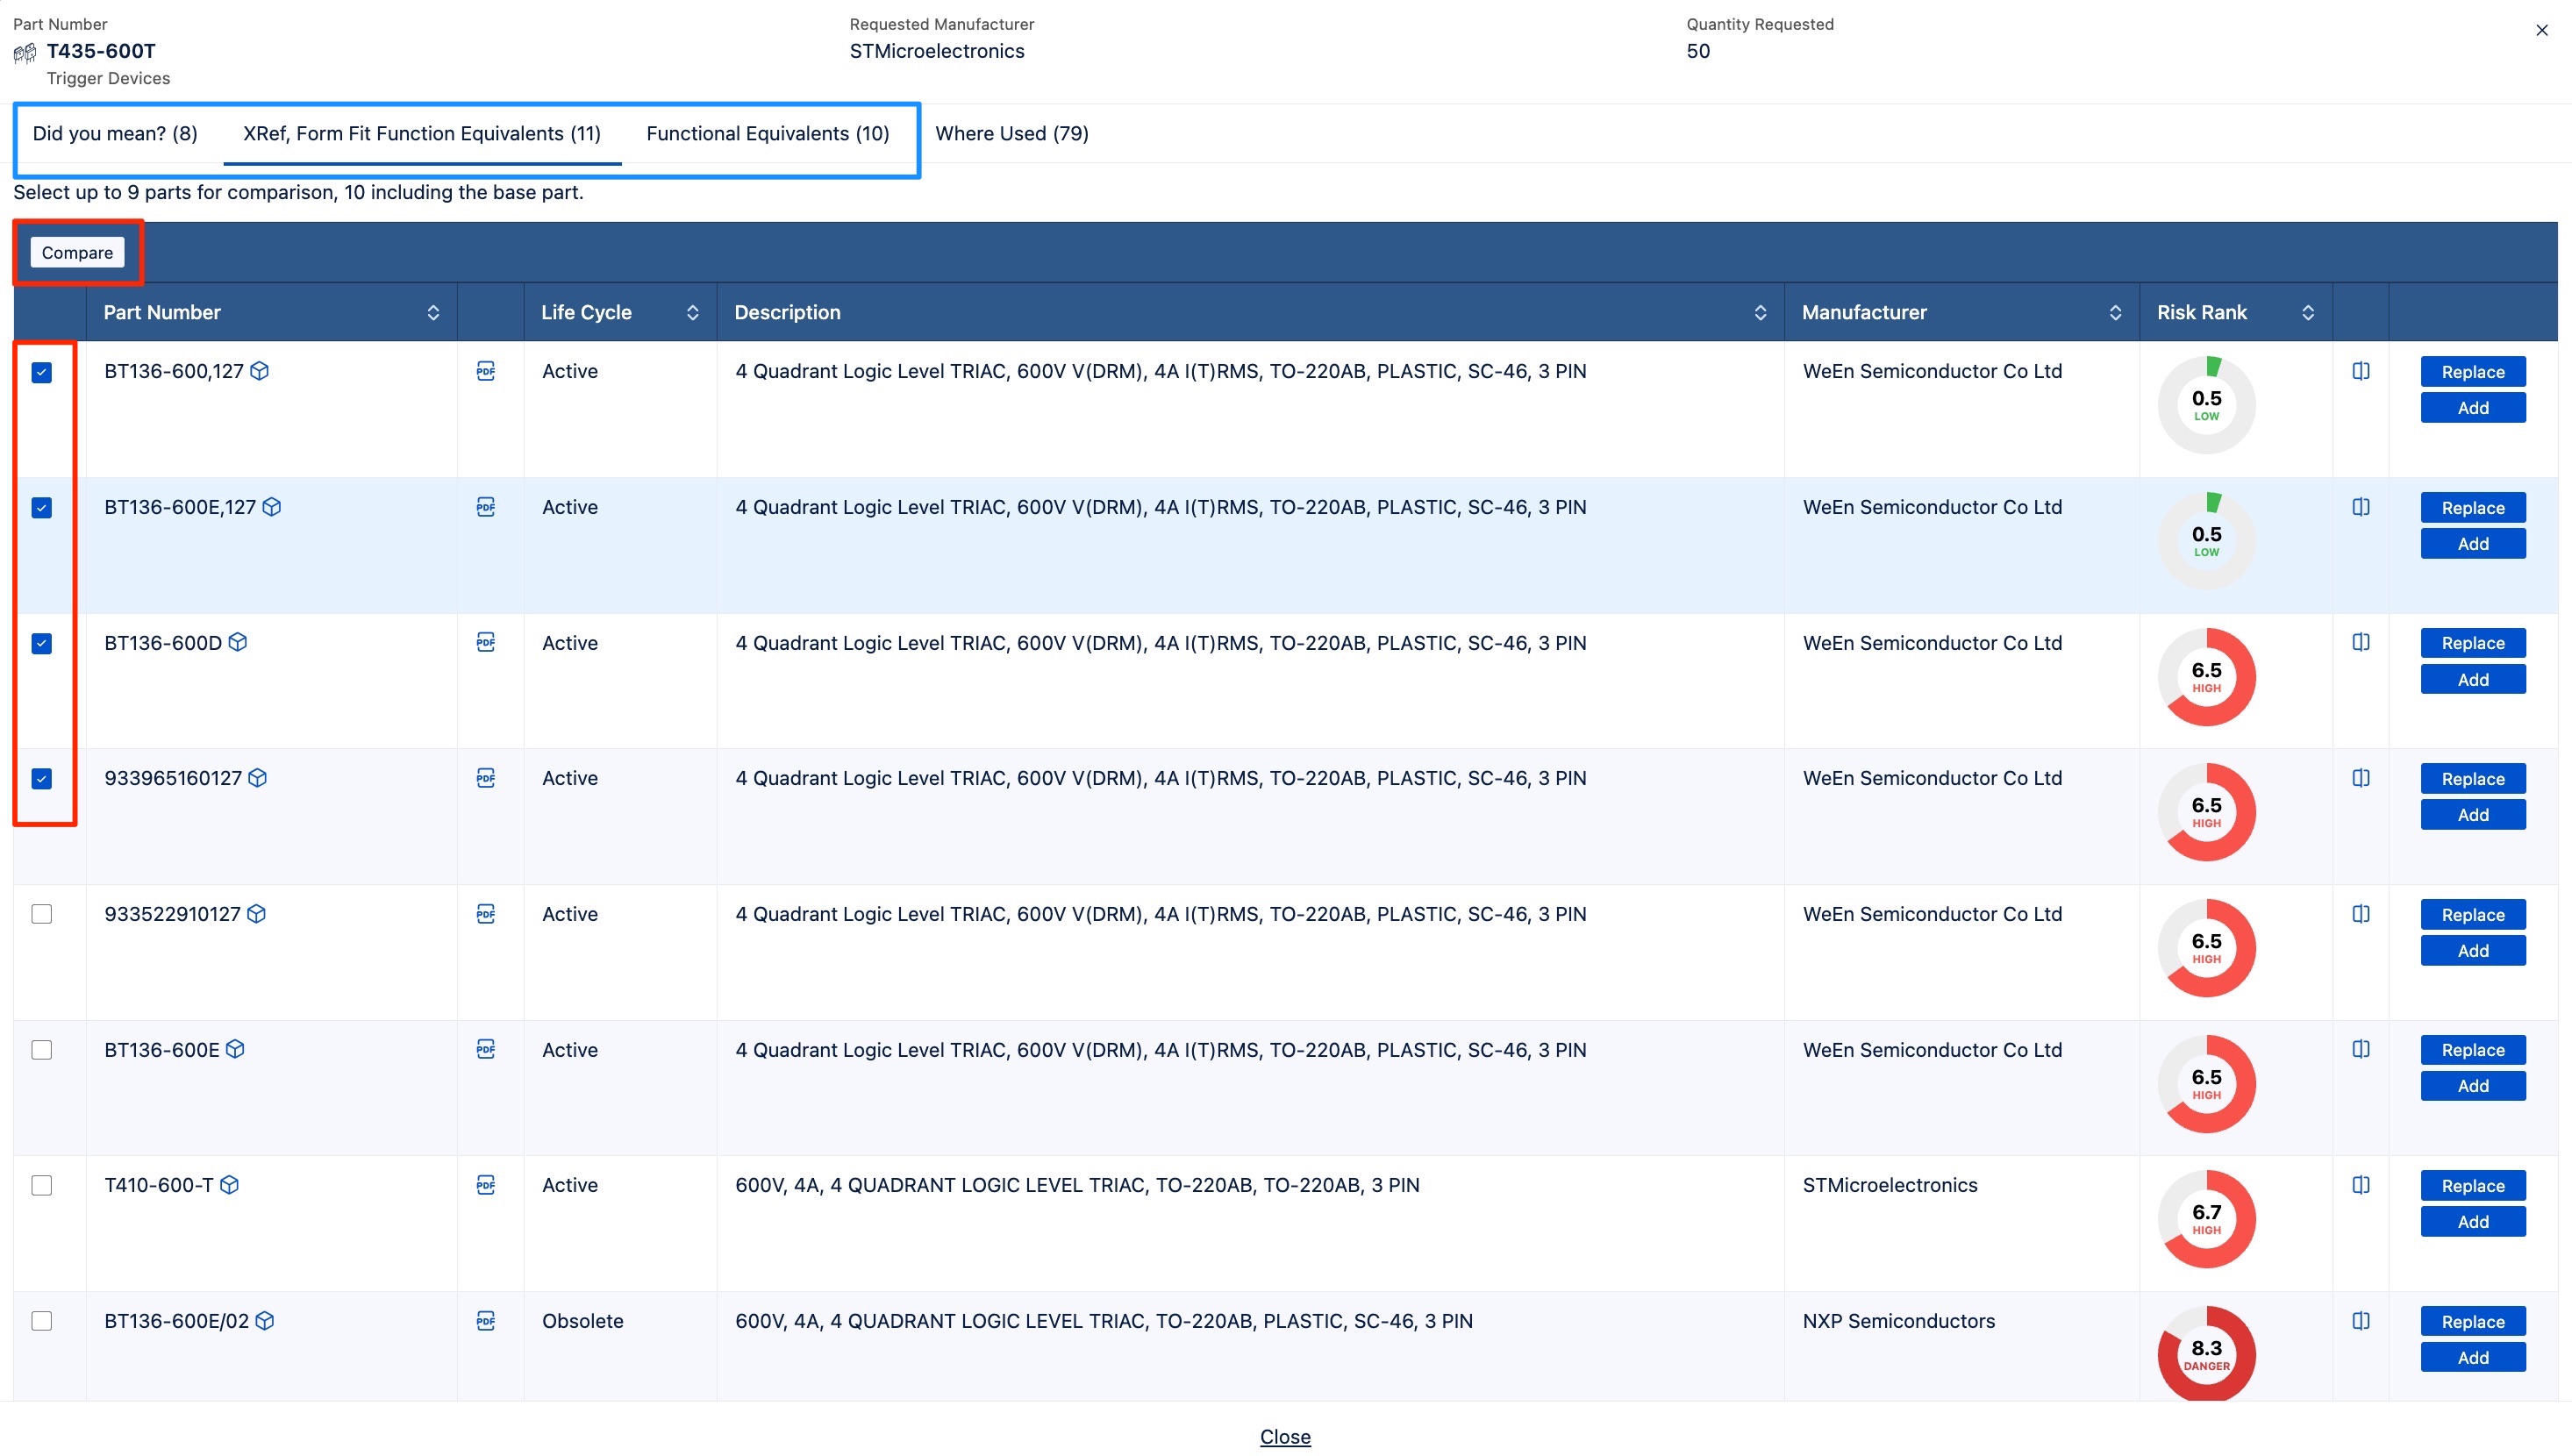The width and height of the screenshot is (2572, 1456).
Task: Open the cube icon beside 933965160127
Action: [258, 778]
